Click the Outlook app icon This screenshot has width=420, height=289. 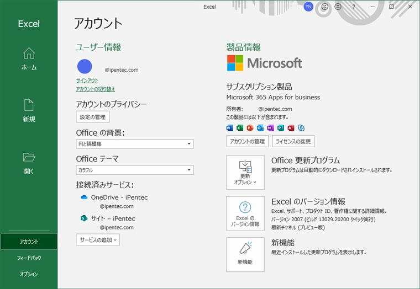tap(260, 128)
